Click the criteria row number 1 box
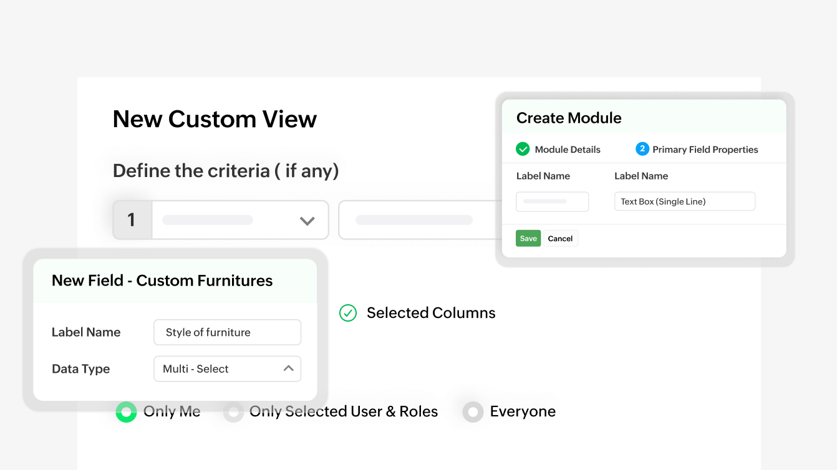This screenshot has width=837, height=470. [132, 219]
